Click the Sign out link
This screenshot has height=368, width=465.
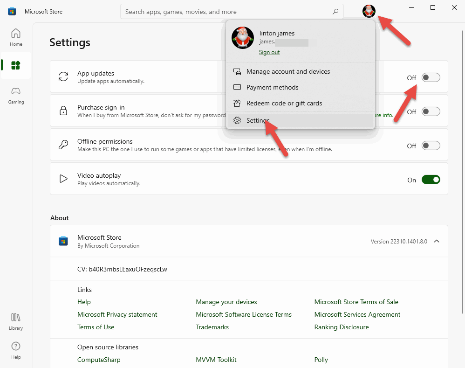coord(269,52)
